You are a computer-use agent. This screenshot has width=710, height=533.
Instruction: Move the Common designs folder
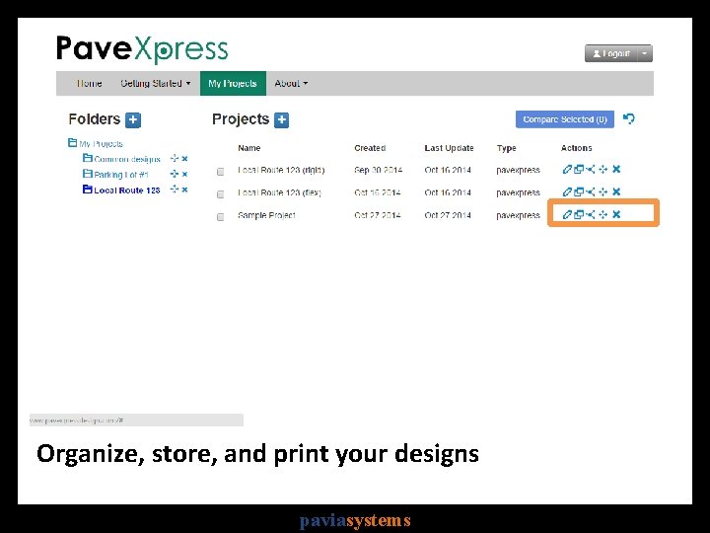tap(175, 159)
